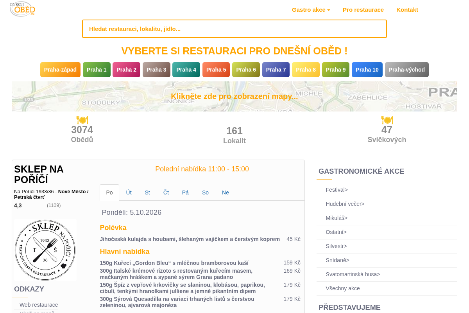Open the Hudební večer> event link

pos(345,204)
